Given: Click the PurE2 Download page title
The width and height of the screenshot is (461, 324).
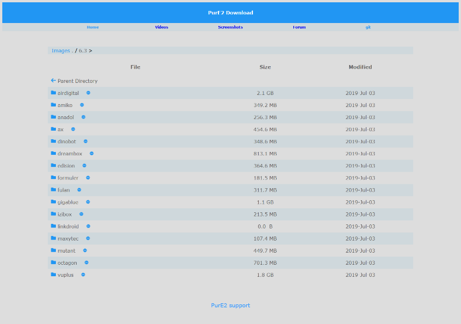Looking at the screenshot, I should [x=231, y=13].
